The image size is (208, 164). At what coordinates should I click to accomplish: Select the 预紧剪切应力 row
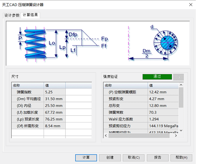pos(141,126)
